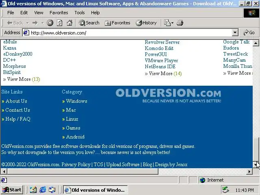The image size is (260, 195).
Task: Open the eMule link
Action: [10, 42]
